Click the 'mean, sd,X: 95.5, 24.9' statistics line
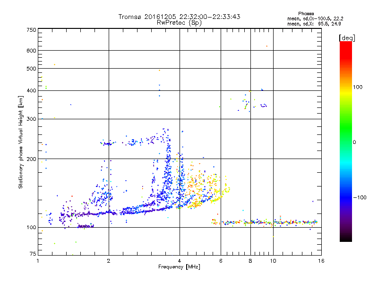Screen dimensions: 378x284 314,24
